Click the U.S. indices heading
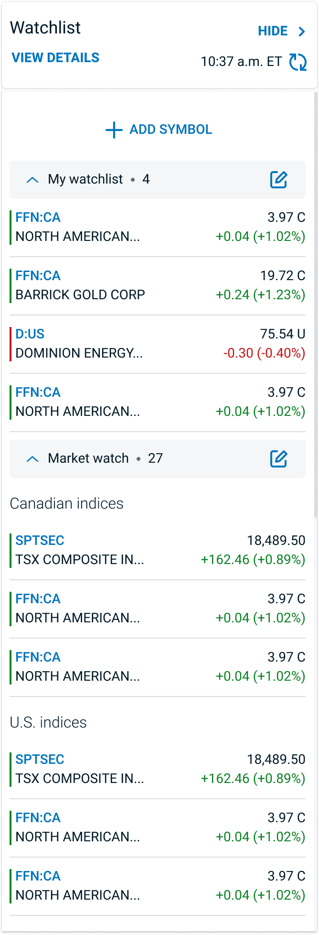The width and height of the screenshot is (319, 935). [48, 722]
